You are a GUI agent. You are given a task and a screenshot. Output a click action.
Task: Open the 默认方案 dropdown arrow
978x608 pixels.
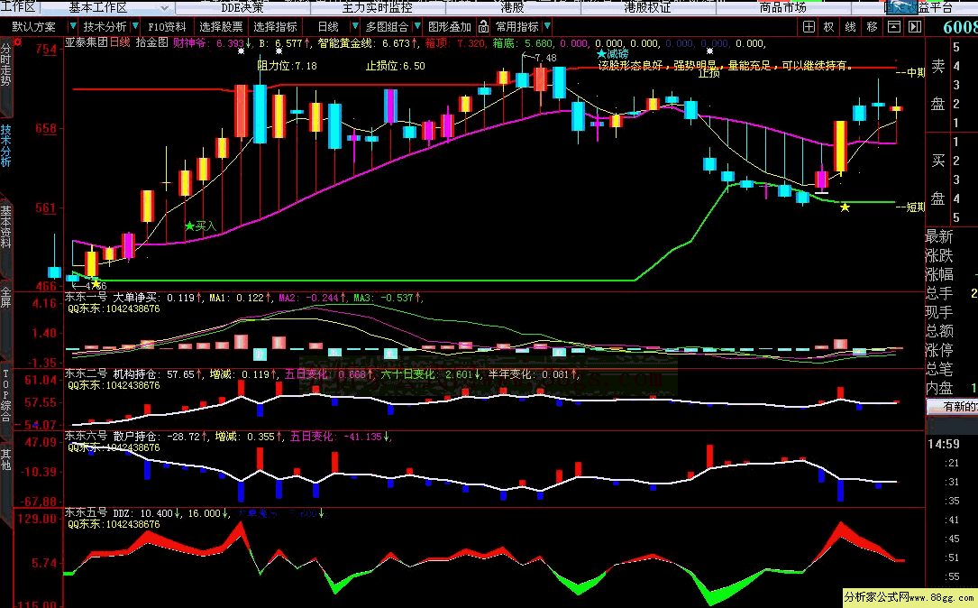point(72,26)
